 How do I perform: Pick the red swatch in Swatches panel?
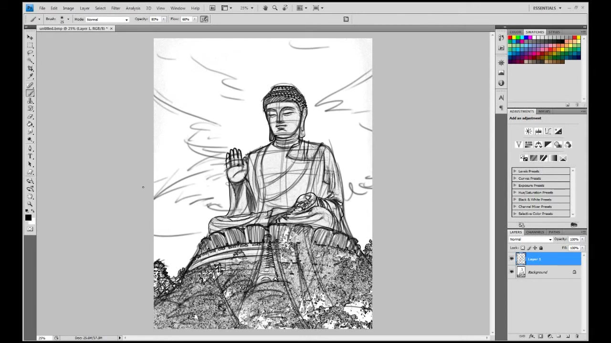(510, 38)
